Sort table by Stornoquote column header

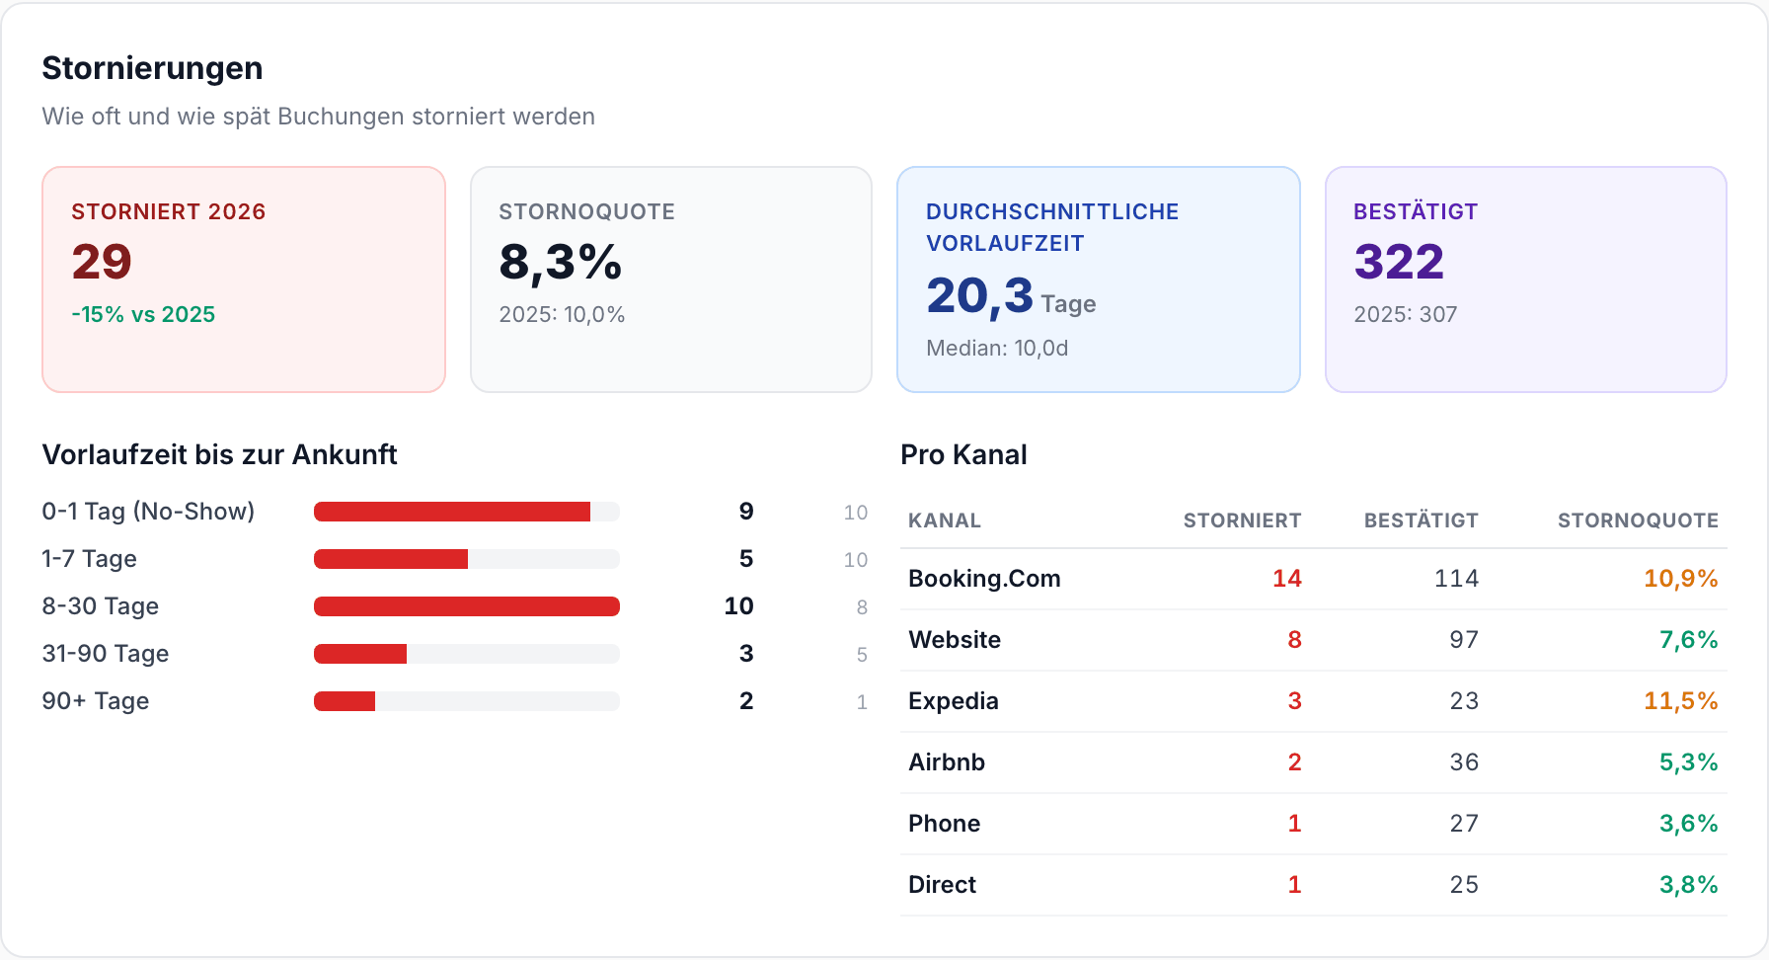[x=1638, y=520]
